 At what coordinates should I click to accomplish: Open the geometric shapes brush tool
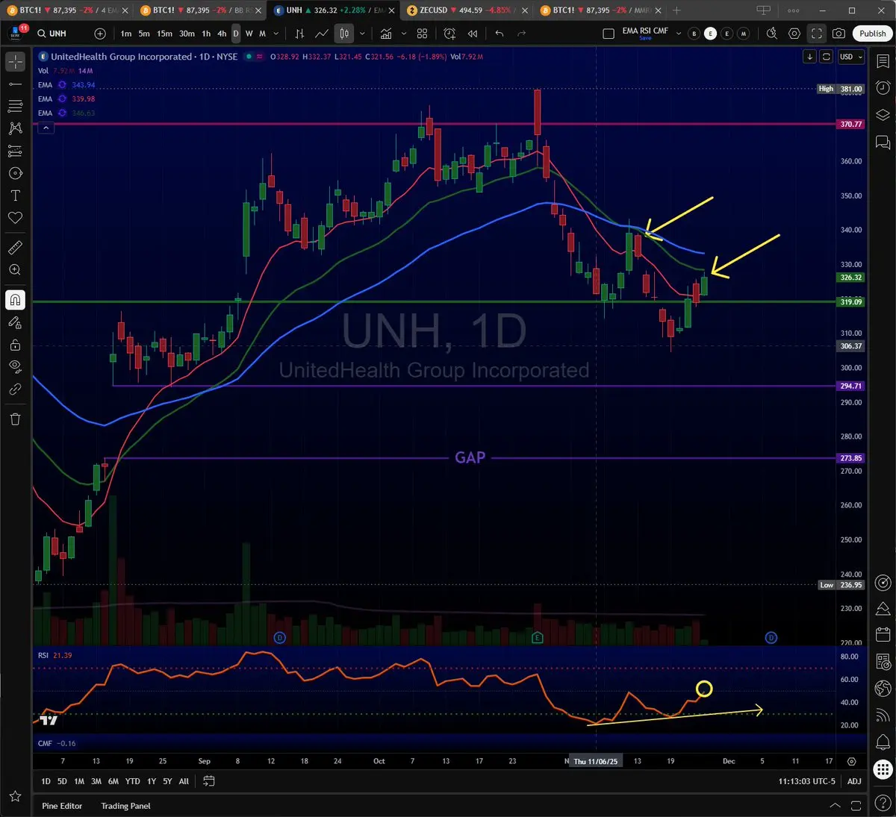click(x=15, y=173)
